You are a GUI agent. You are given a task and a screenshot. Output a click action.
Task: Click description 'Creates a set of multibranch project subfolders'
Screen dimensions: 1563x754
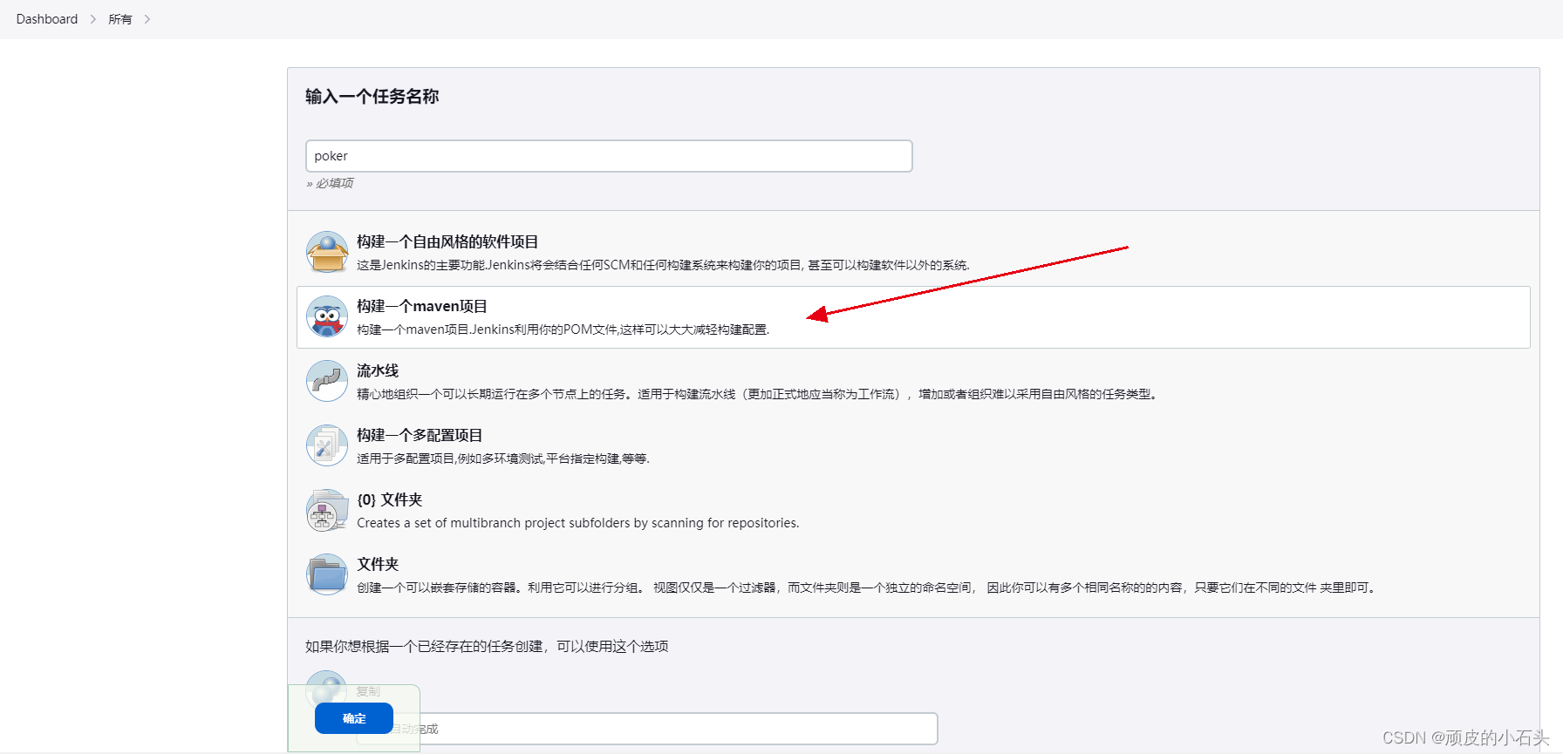coord(578,523)
